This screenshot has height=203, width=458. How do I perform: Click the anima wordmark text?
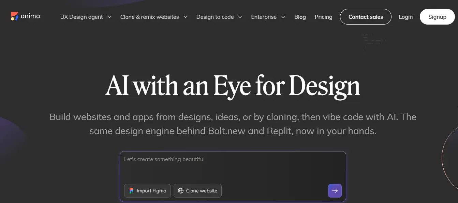pos(30,16)
